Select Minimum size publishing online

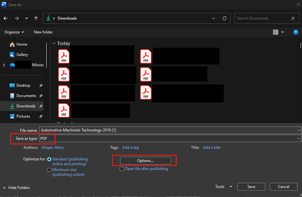tap(49, 170)
